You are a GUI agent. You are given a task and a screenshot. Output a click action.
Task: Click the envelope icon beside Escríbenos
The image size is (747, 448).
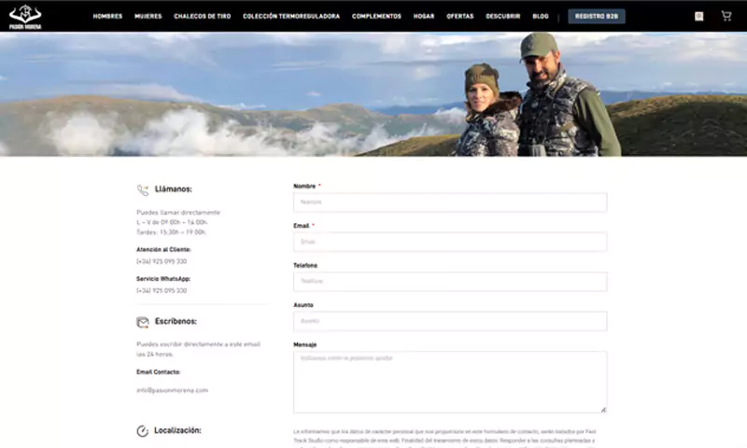(x=143, y=322)
